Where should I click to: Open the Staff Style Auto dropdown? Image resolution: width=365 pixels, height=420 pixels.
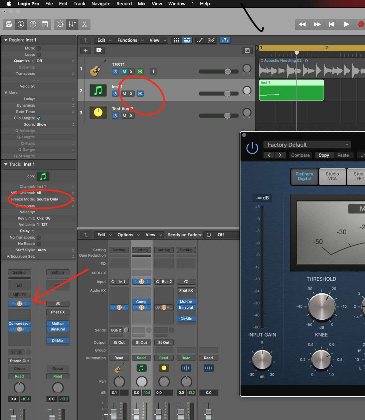(x=55, y=250)
